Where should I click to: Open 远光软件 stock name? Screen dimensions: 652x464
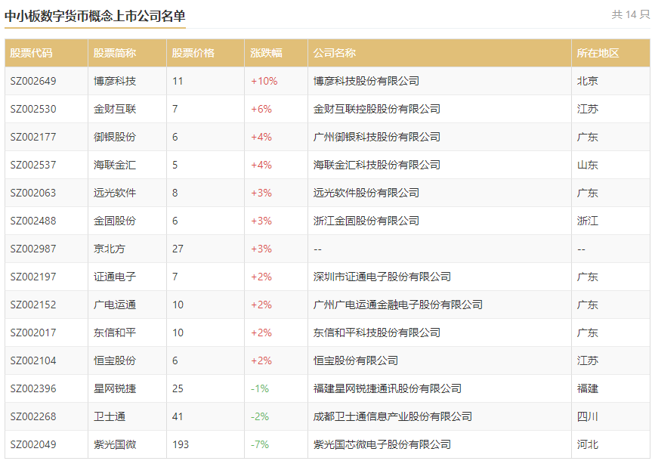115,193
